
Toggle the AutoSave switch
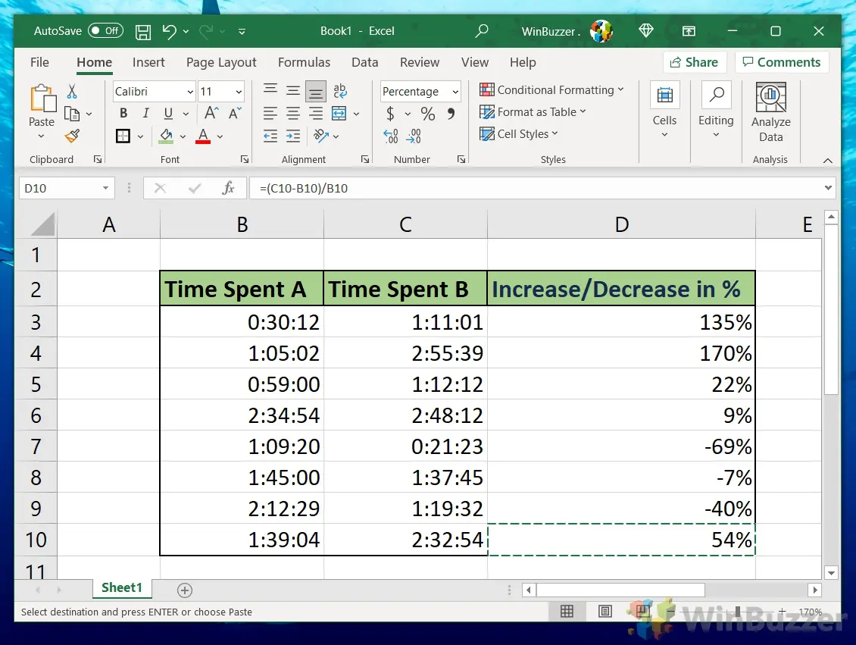pyautogui.click(x=105, y=30)
